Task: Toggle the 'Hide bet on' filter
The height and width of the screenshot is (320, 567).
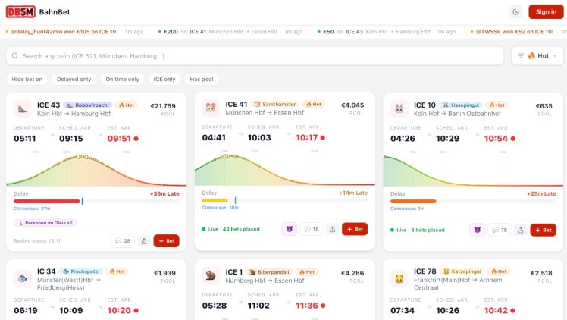Action: point(28,79)
